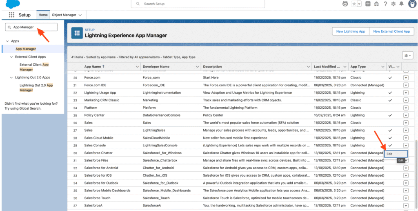Open App Name column options chevron
The height and width of the screenshot is (211, 418).
pyautogui.click(x=137, y=67)
